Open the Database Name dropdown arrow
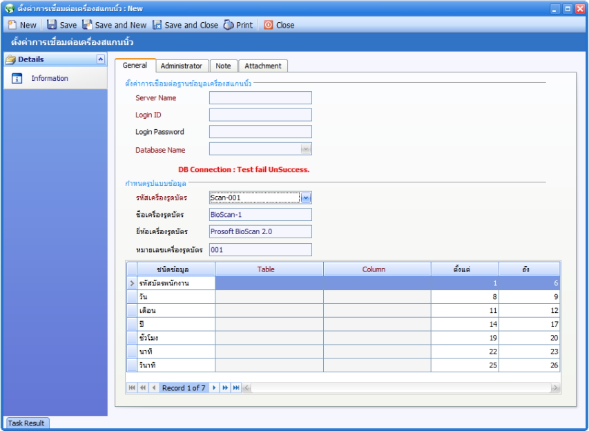This screenshot has width=589, height=431. 306,149
